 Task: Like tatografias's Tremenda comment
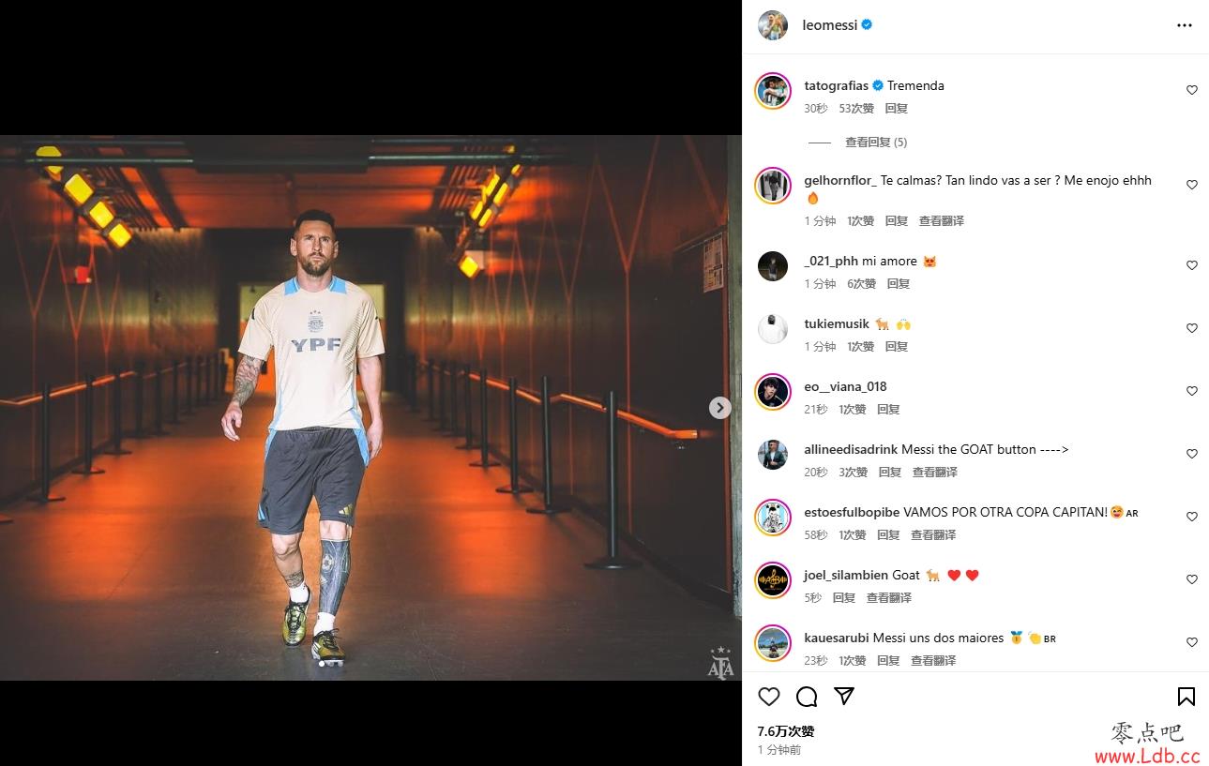[x=1192, y=91]
